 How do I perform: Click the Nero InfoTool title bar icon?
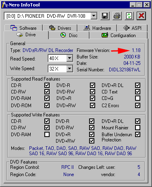5,5
